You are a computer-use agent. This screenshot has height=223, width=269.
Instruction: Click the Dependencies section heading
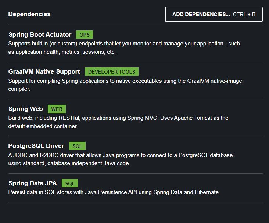pyautogui.click(x=29, y=14)
